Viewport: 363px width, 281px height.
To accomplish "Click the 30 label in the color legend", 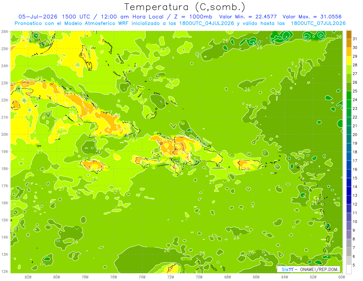I will click(x=355, y=48).
